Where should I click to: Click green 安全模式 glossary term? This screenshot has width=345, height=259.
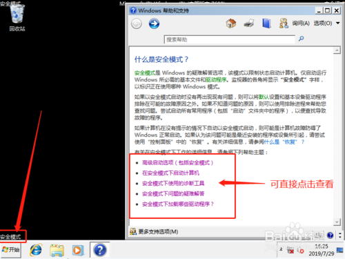click(145, 73)
